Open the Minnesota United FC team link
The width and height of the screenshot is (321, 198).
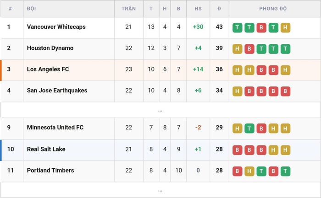[x=55, y=128]
